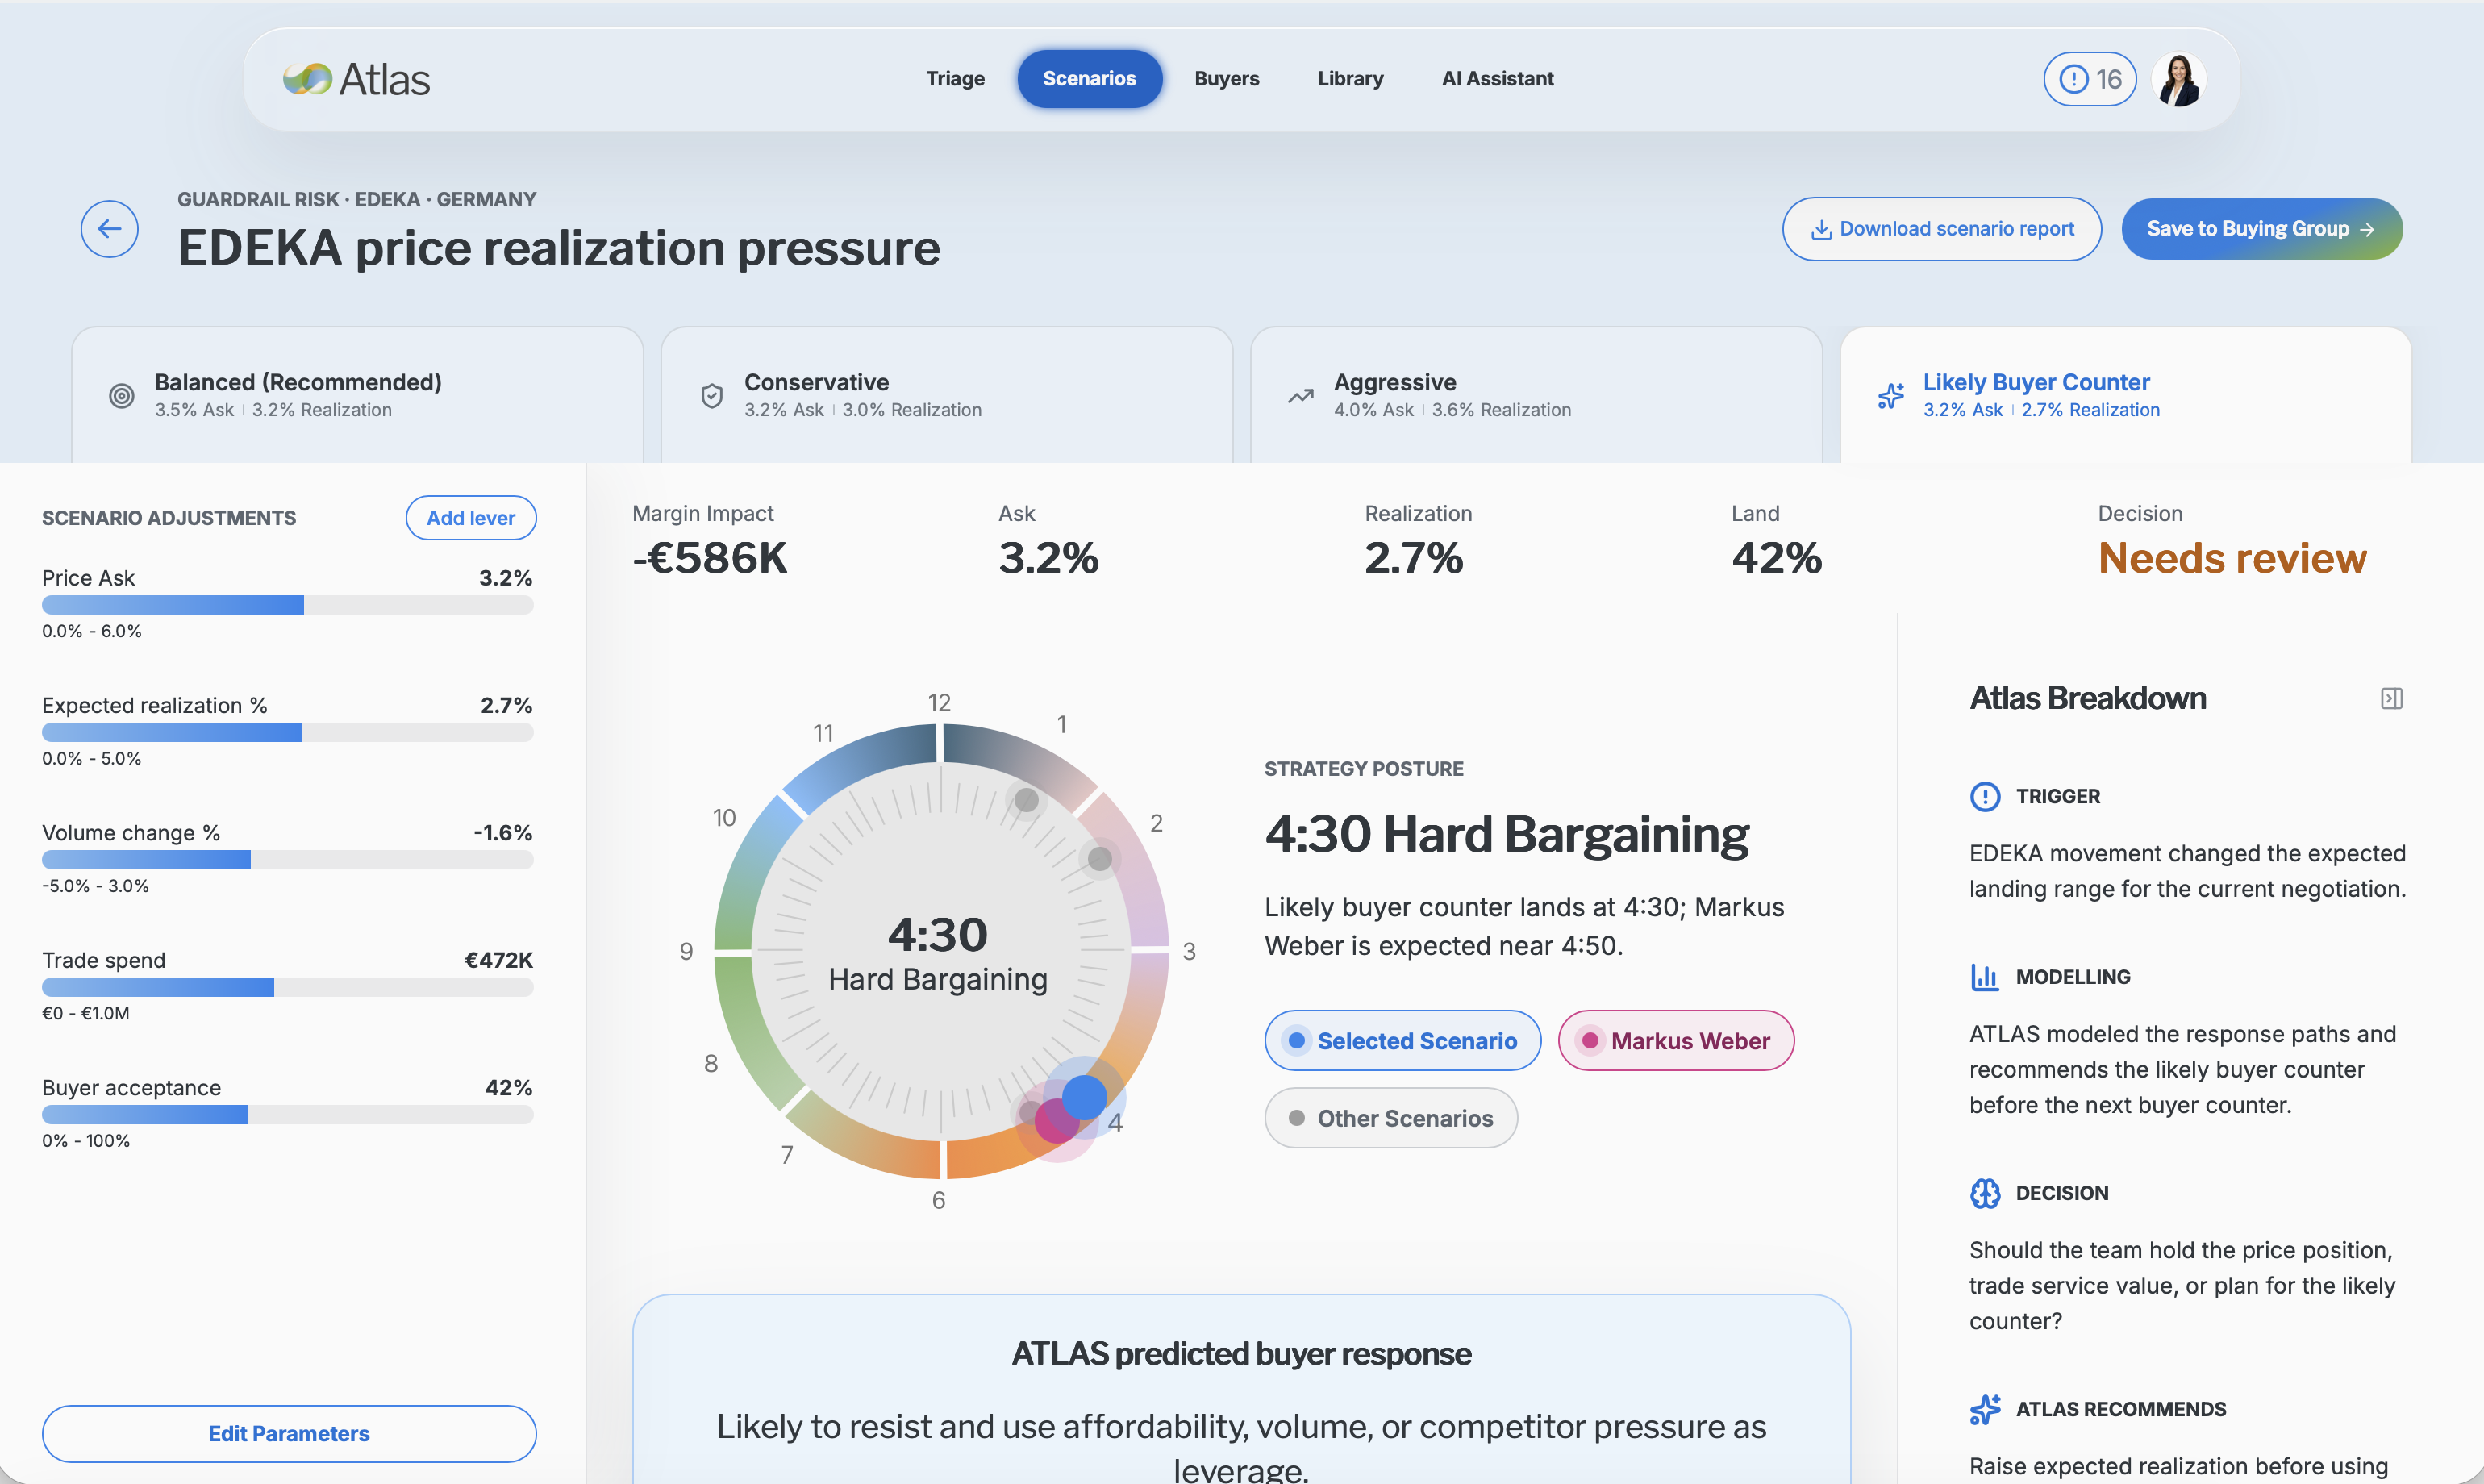Open the AI Assistant nav item
The height and width of the screenshot is (1484, 2484).
click(1497, 78)
